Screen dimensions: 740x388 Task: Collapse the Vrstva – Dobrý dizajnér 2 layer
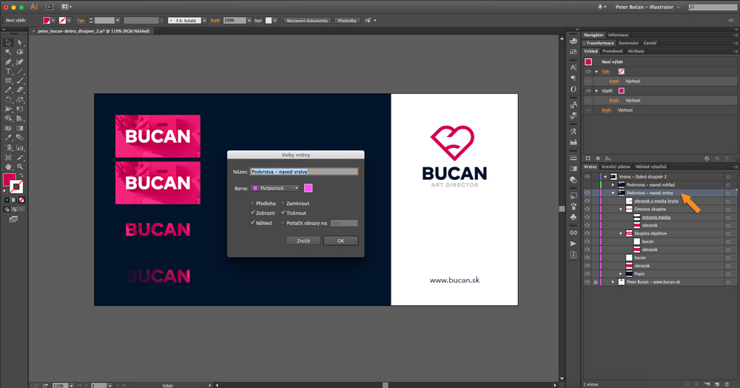click(x=605, y=176)
